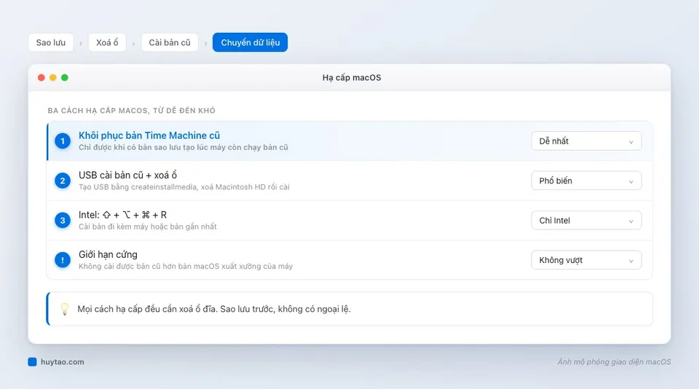Click 'Chỉ được khi có bản sao lưu' description

[x=183, y=147]
